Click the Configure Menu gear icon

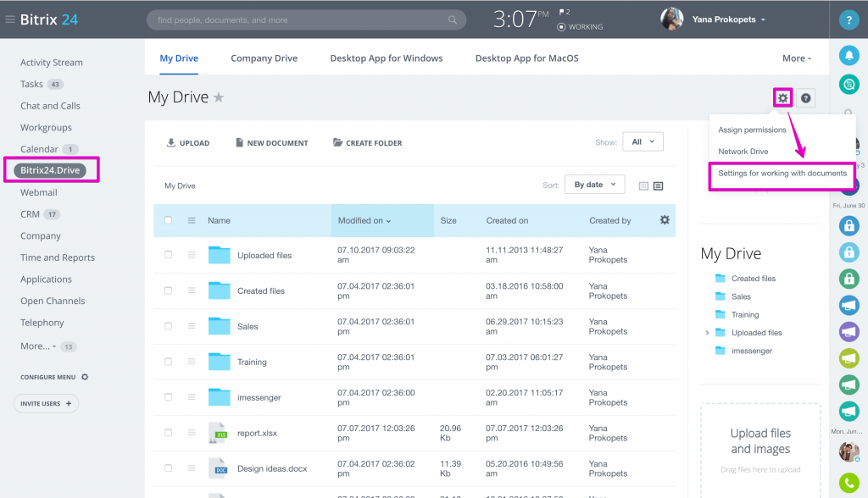tap(85, 377)
